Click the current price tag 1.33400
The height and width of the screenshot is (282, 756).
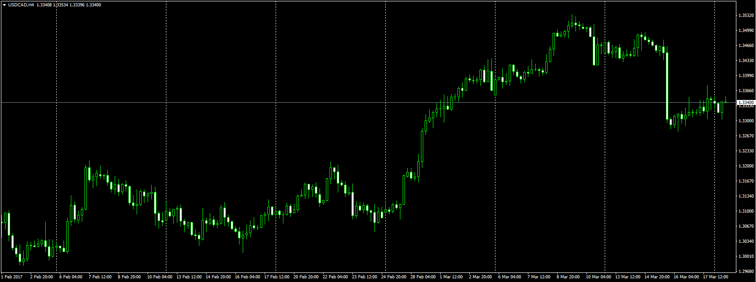pyautogui.click(x=746, y=103)
